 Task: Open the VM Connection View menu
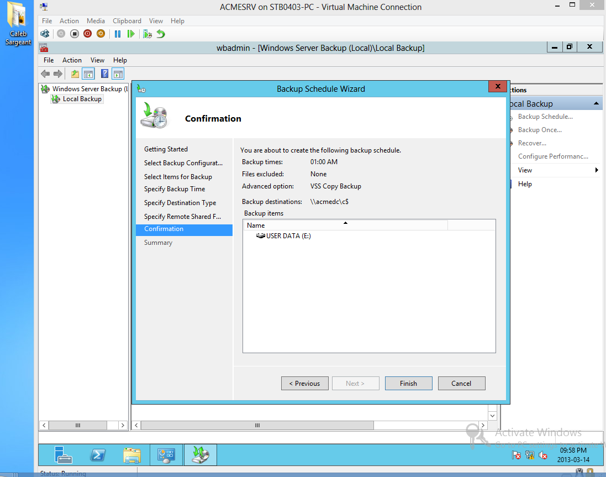pos(156,21)
